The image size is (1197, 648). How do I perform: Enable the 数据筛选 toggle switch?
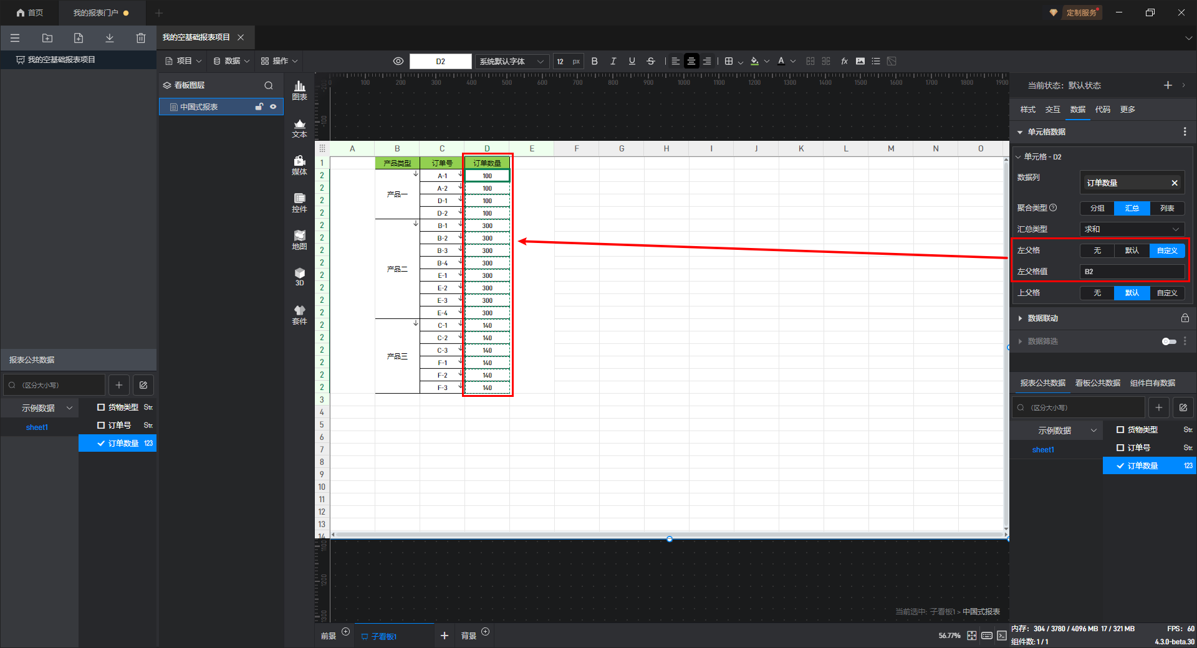(1169, 341)
